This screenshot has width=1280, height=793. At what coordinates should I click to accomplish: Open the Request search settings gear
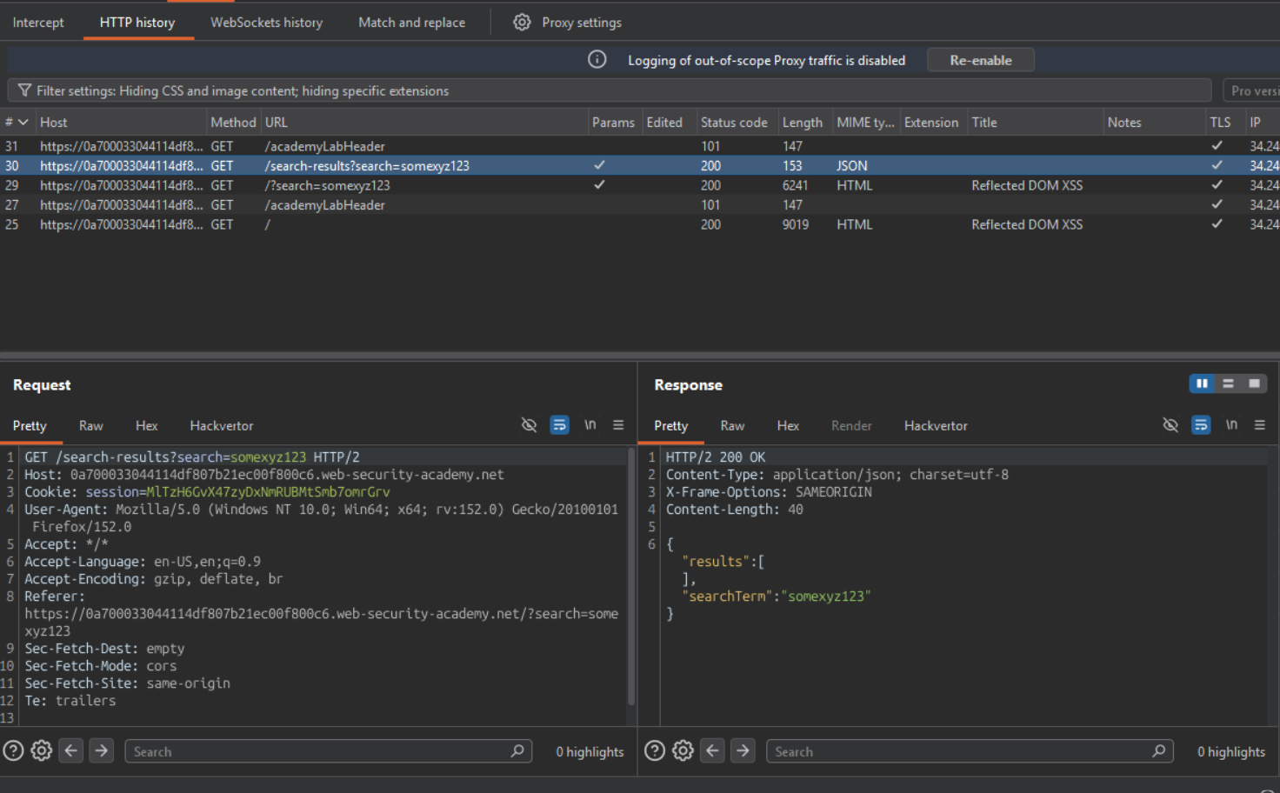tap(42, 750)
